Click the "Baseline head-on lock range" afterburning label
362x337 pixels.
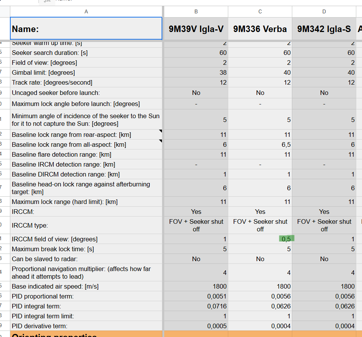(x=81, y=188)
